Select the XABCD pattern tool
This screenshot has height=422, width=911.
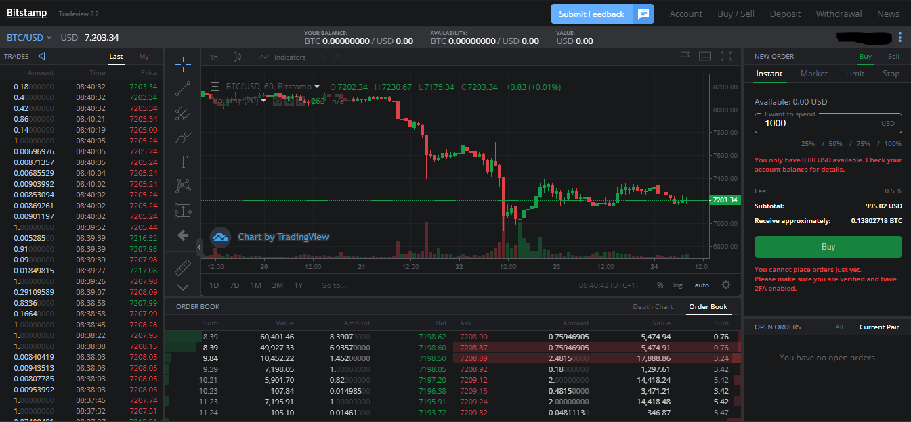[183, 186]
